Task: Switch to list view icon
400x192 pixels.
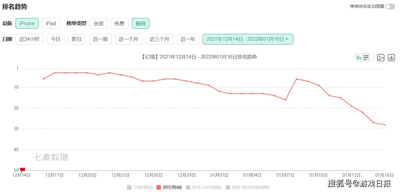Action: pyautogui.click(x=366, y=58)
